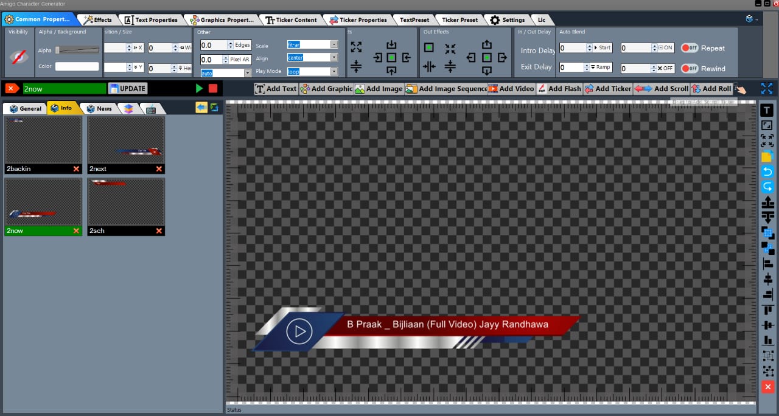Image resolution: width=779 pixels, height=416 pixels.
Task: Click the Add Graphic button
Action: [326, 89]
